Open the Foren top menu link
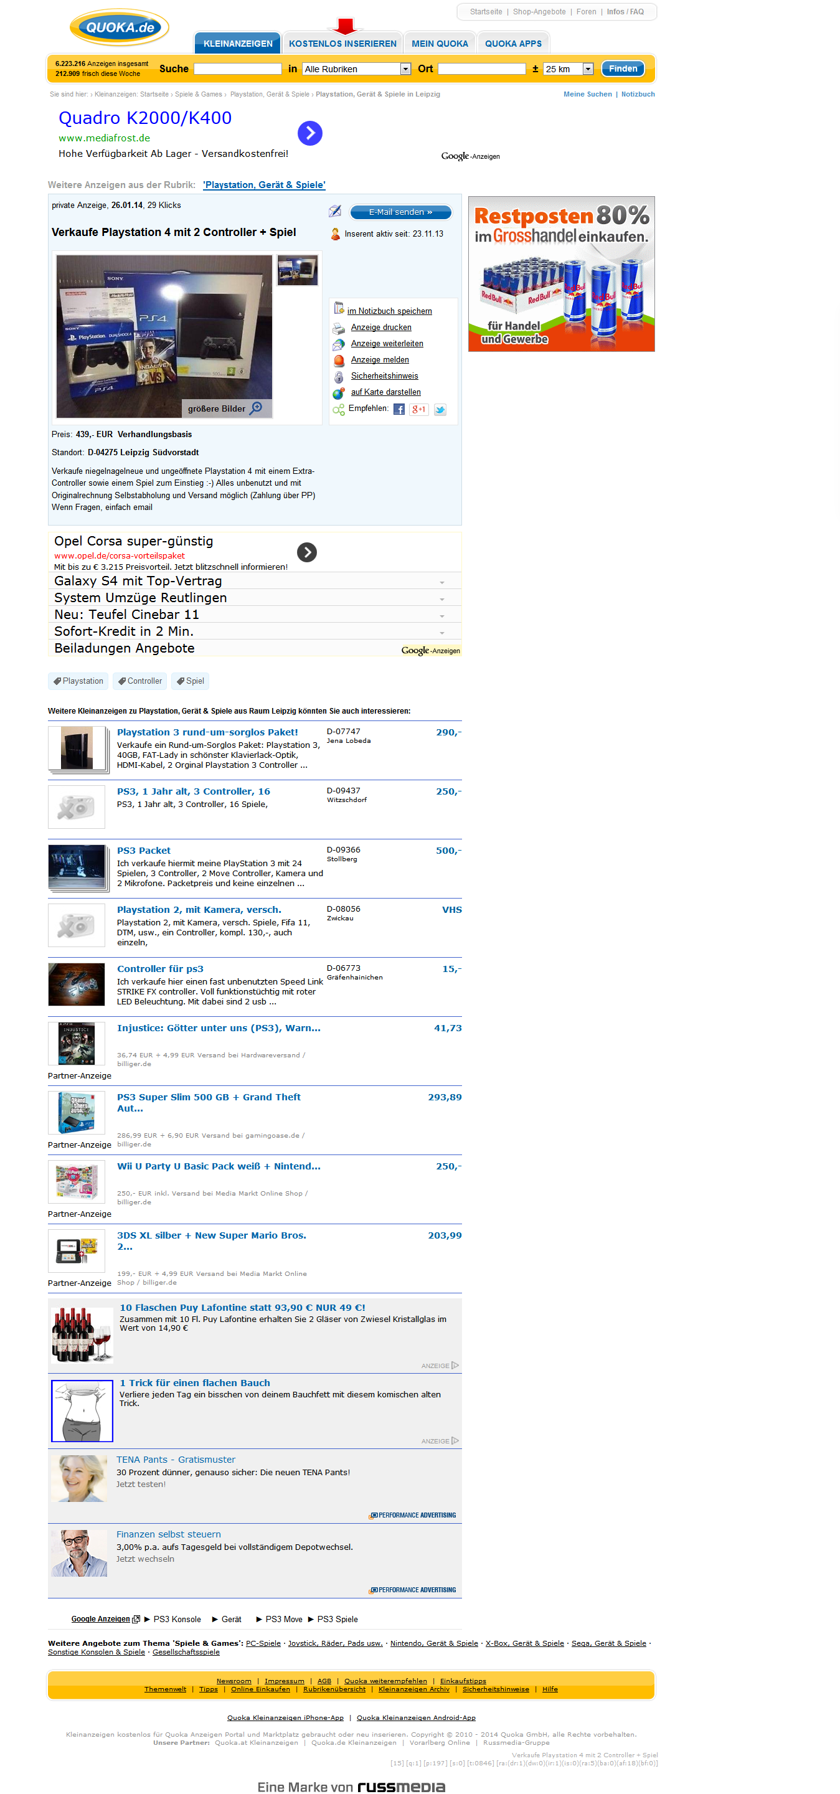The width and height of the screenshot is (840, 1794). click(586, 12)
